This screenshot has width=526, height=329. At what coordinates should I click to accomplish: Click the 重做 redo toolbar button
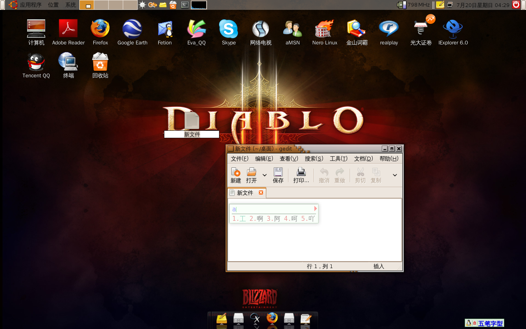(340, 175)
